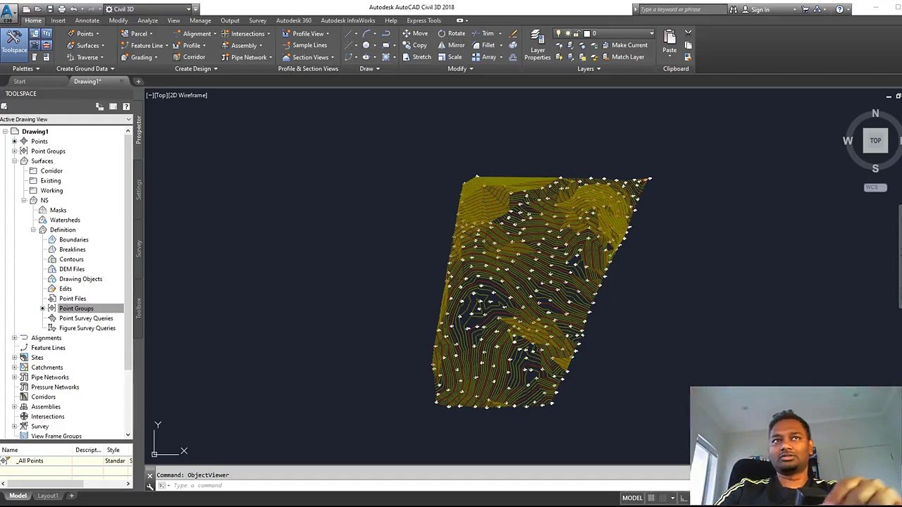Open the Settings tab of Toolspace
Screen dimensions: 902x507
[x=139, y=189]
